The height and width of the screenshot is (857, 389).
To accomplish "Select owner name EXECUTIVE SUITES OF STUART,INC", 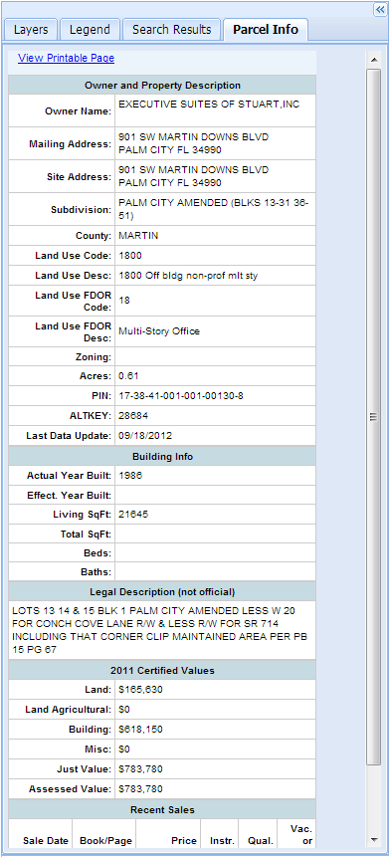I will (x=209, y=104).
